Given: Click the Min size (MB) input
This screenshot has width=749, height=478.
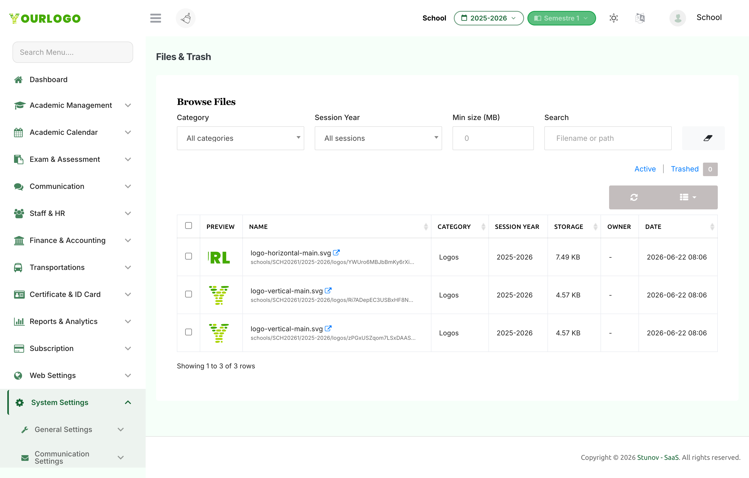Looking at the screenshot, I should click(x=493, y=138).
